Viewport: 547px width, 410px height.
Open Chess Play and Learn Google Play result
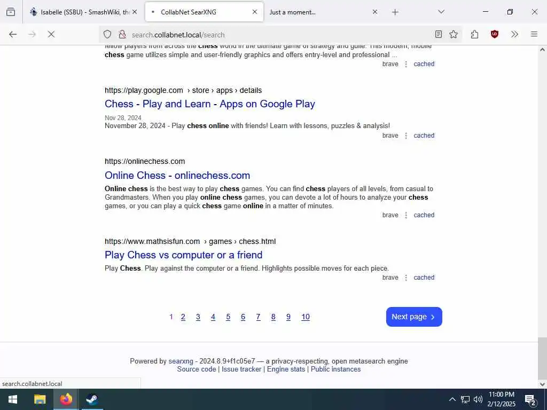click(x=209, y=104)
